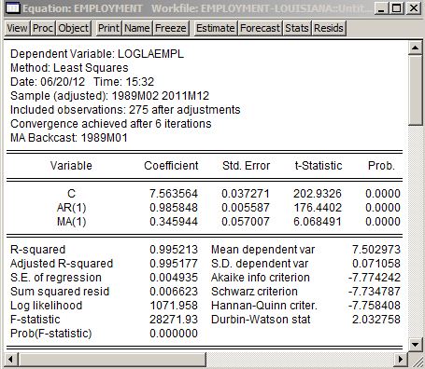
Task: Click the Stats button
Action: pos(297,28)
